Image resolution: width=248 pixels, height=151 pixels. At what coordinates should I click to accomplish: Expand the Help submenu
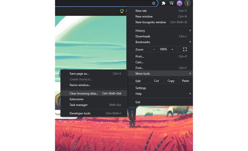(160, 94)
